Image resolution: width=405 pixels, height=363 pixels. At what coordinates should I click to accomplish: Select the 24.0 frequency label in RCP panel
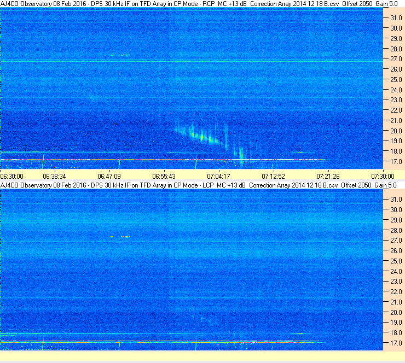(396, 90)
